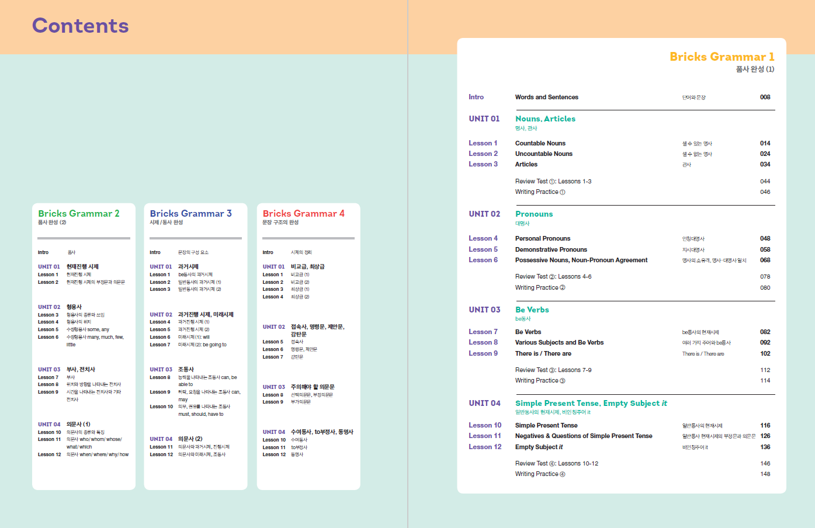Click the "Nouns, Articles" unit heading
The height and width of the screenshot is (528, 815).
(545, 119)
